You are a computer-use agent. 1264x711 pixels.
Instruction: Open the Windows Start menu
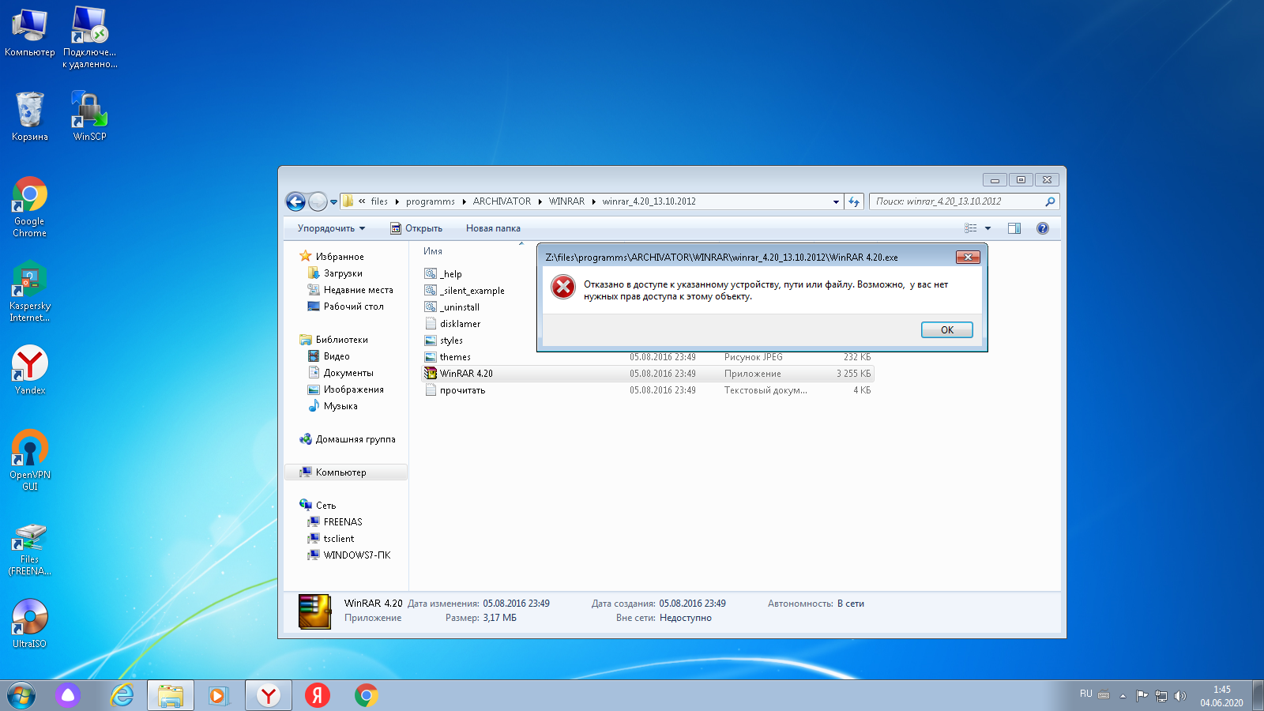[21, 695]
